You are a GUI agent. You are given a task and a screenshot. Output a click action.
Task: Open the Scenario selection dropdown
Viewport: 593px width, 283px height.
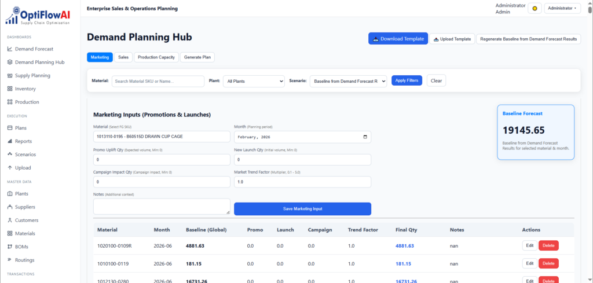348,81
